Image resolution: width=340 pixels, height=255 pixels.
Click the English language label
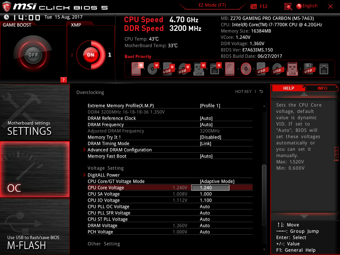point(310,6)
